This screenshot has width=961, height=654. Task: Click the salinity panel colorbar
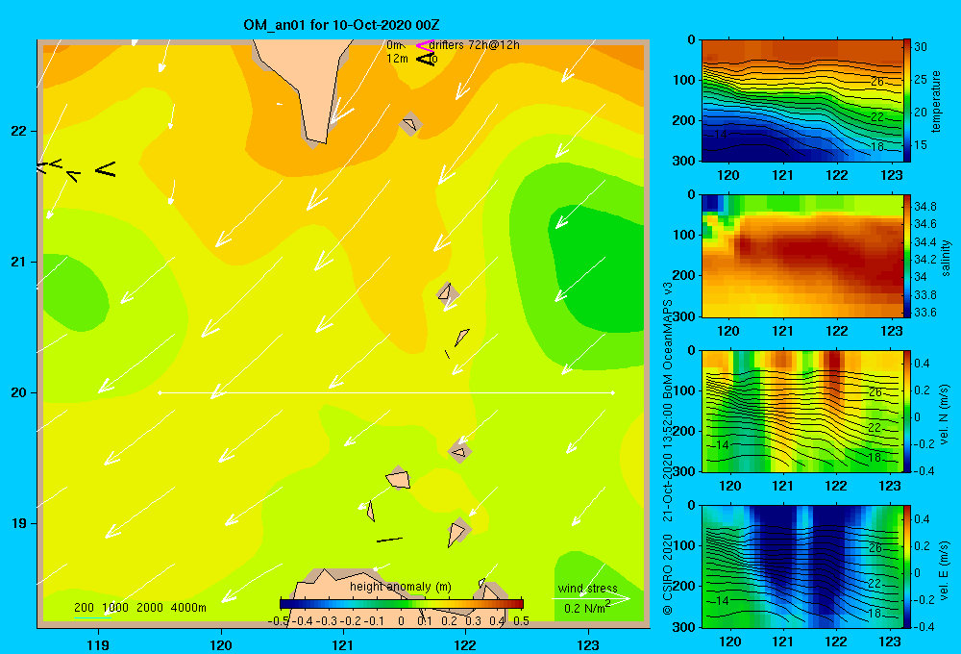point(907,256)
